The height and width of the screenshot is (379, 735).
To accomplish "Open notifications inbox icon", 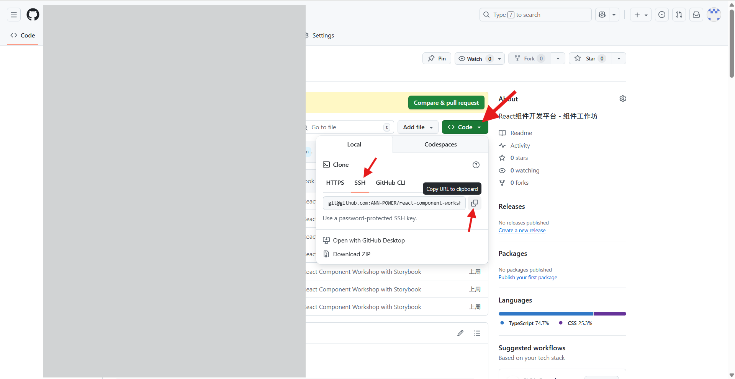I will pyautogui.click(x=696, y=15).
